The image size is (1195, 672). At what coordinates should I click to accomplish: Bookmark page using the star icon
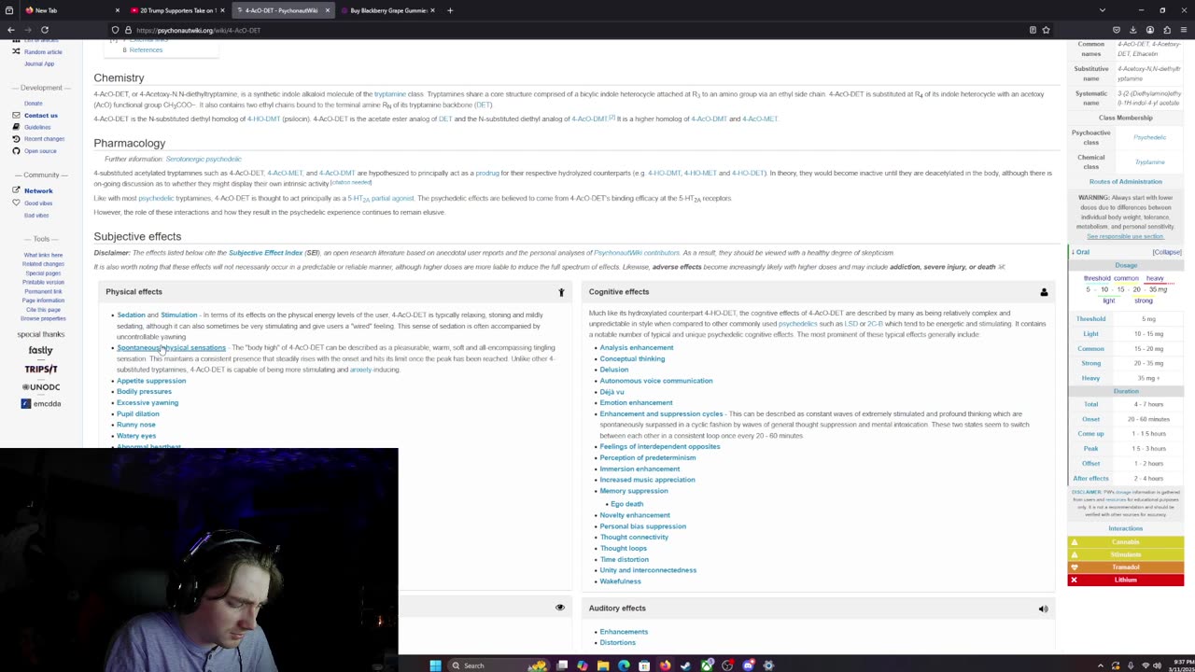1046,30
